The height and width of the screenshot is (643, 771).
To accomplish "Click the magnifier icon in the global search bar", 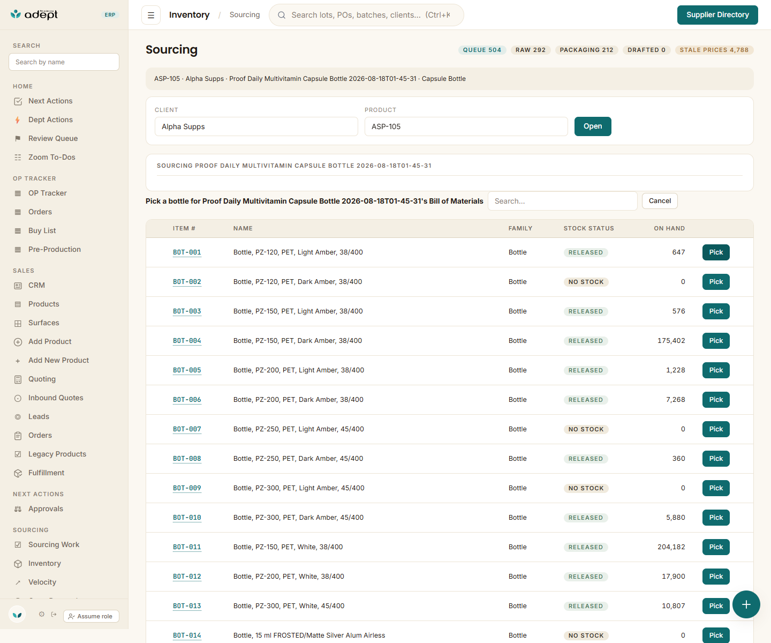I will tap(282, 15).
